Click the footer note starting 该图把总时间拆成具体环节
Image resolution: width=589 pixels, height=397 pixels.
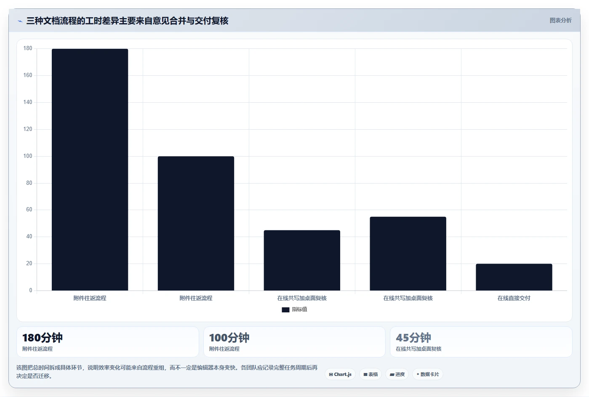point(167,372)
